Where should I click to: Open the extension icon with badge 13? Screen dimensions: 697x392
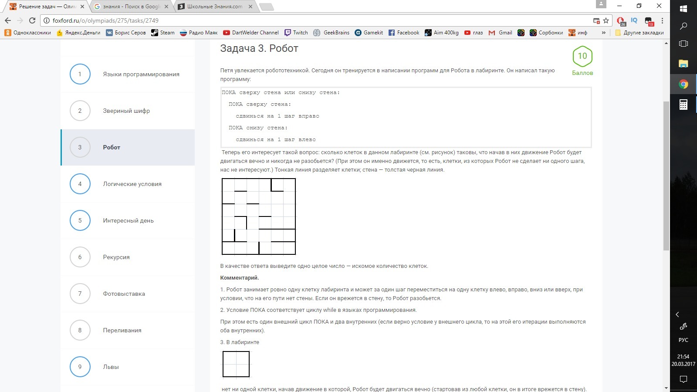649,21
